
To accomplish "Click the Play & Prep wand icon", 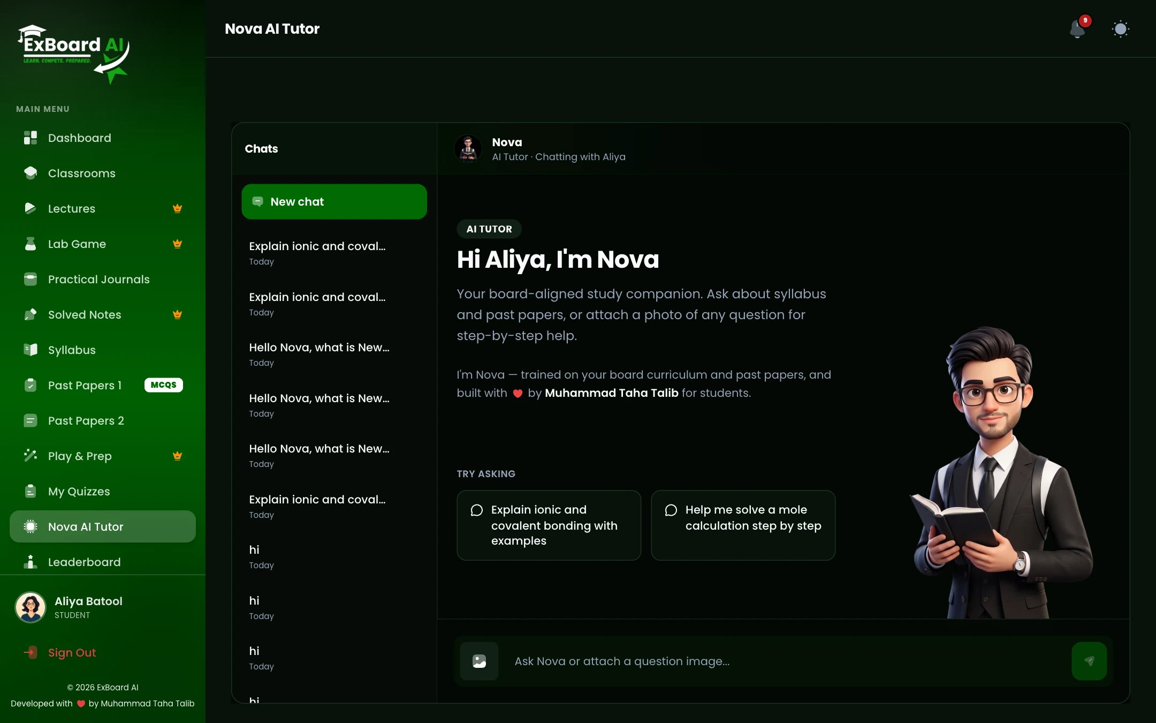I will 31,456.
